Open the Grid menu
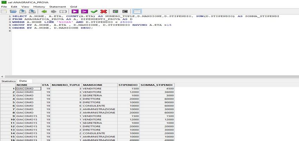 point(74,7)
